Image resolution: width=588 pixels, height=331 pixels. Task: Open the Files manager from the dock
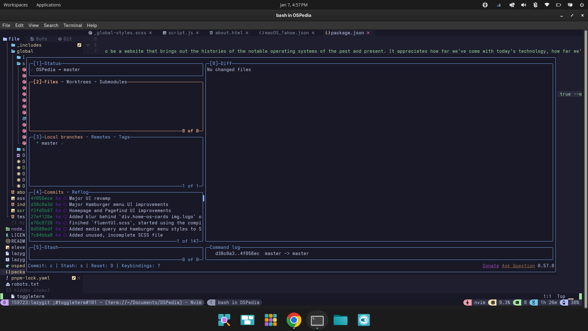340,320
